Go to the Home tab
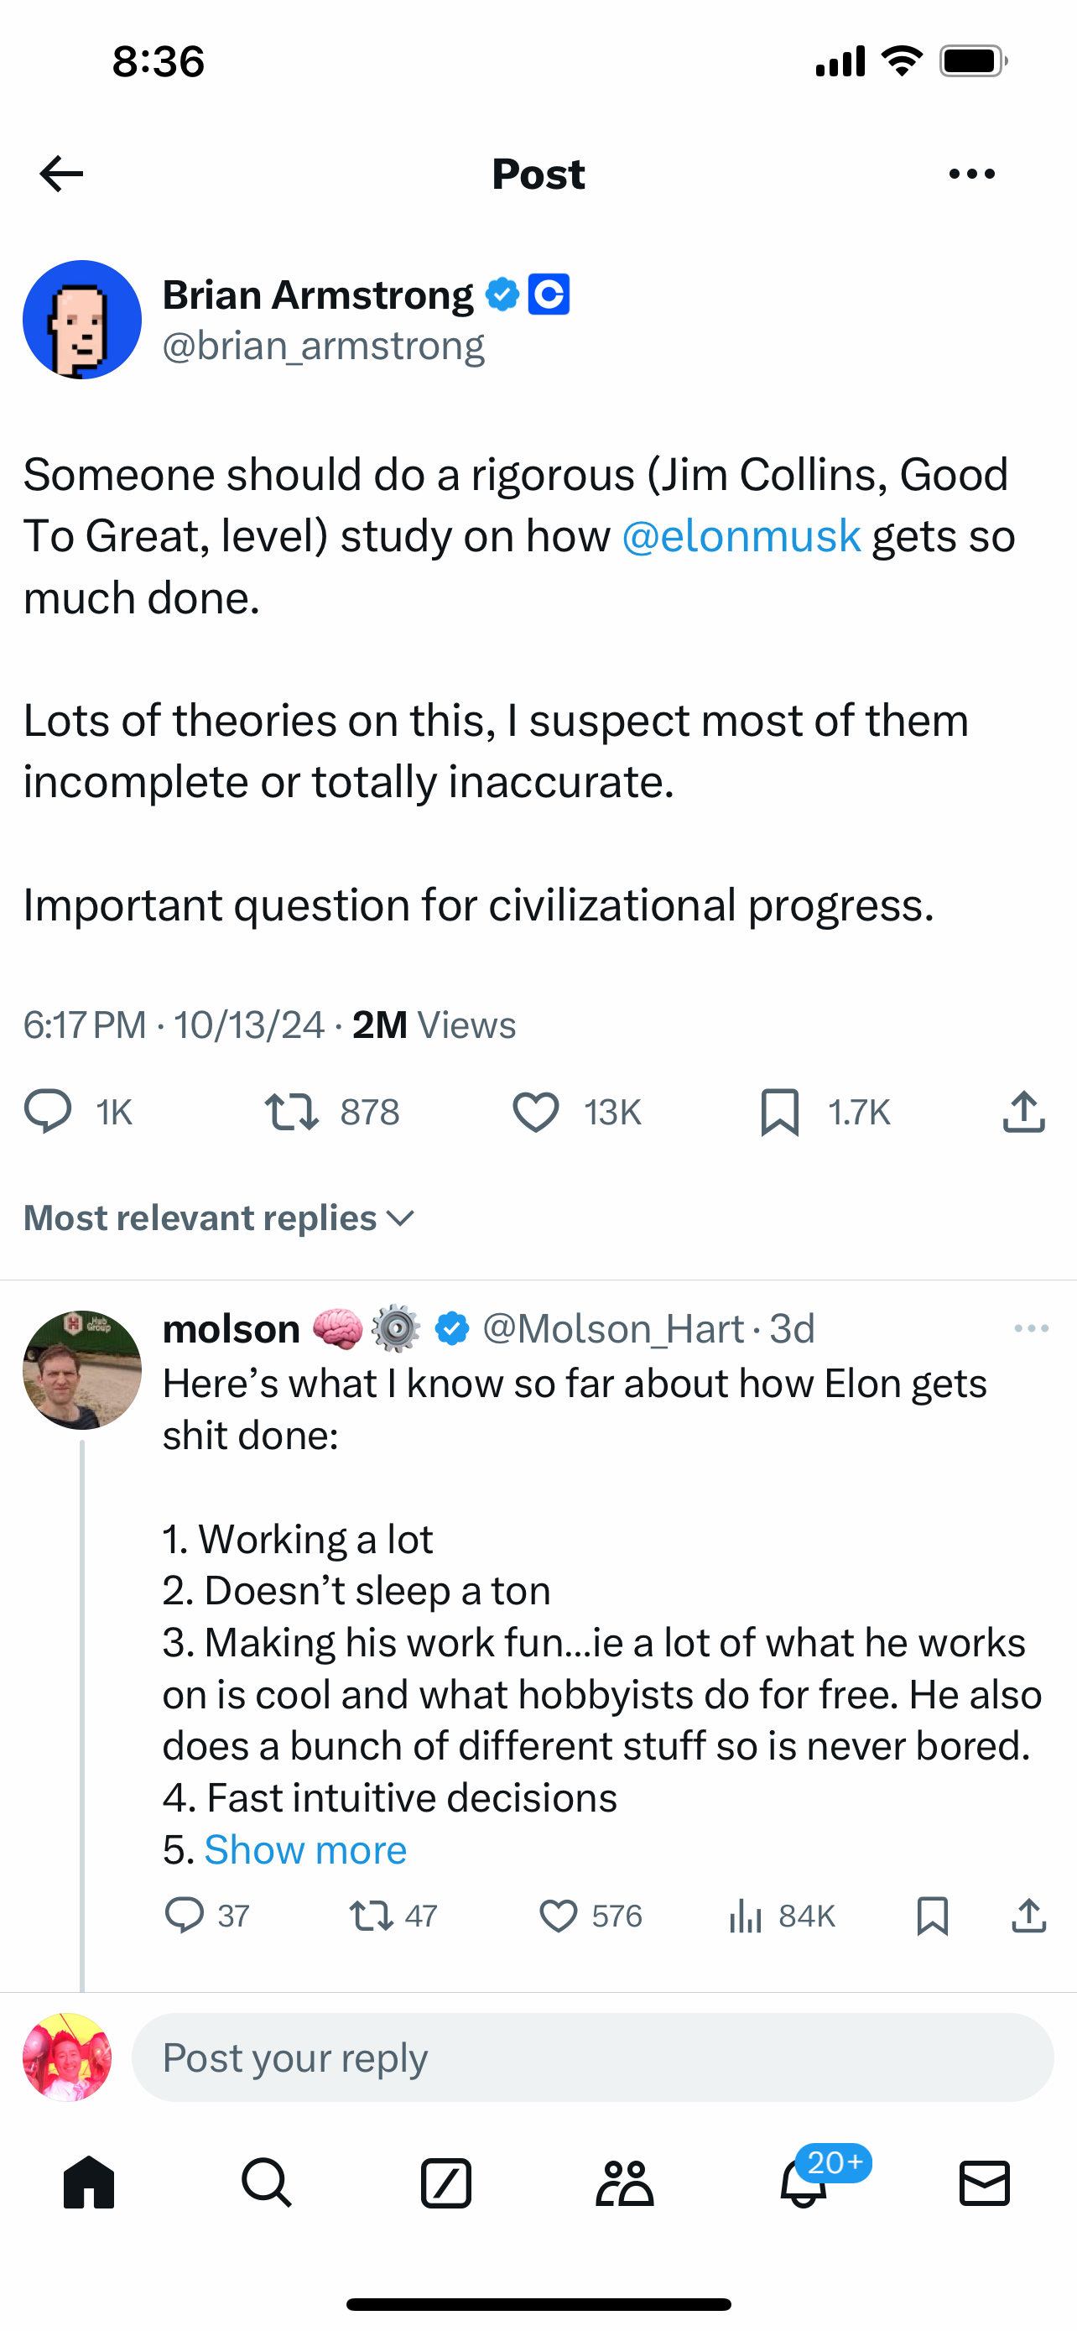Viewport: 1077px width, 2331px height. click(x=89, y=2182)
